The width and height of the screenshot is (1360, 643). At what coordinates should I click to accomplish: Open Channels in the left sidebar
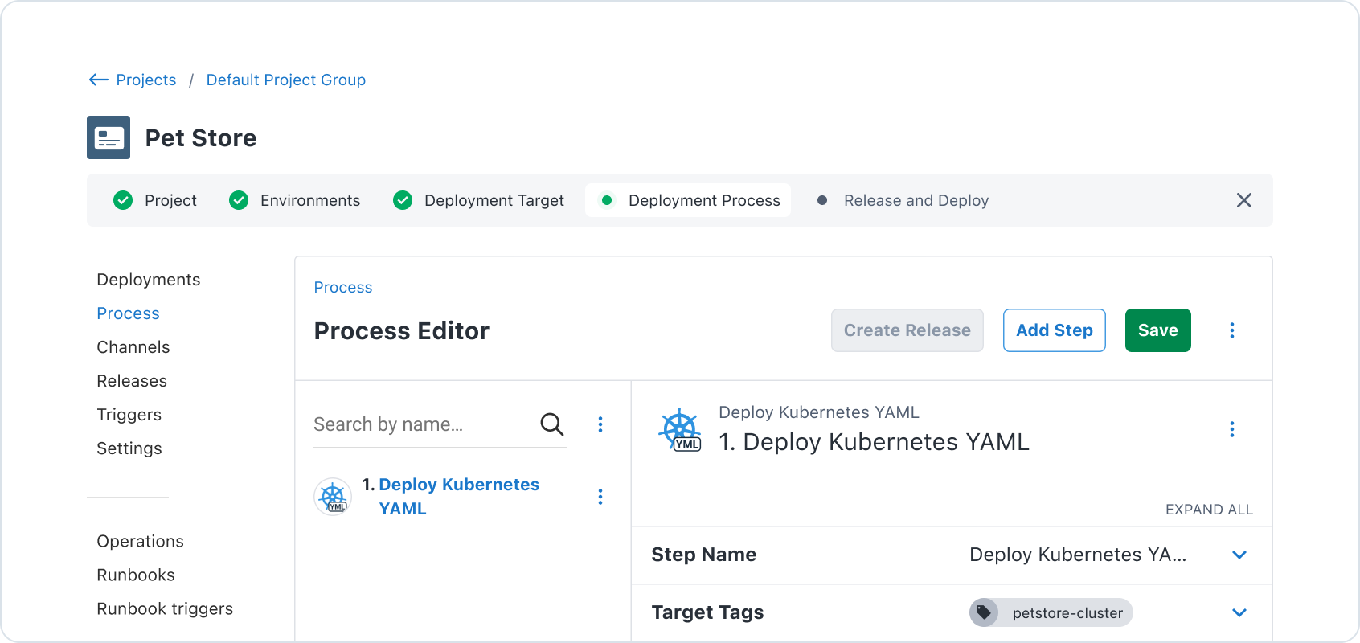(133, 347)
